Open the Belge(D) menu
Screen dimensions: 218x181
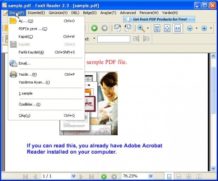(90, 13)
